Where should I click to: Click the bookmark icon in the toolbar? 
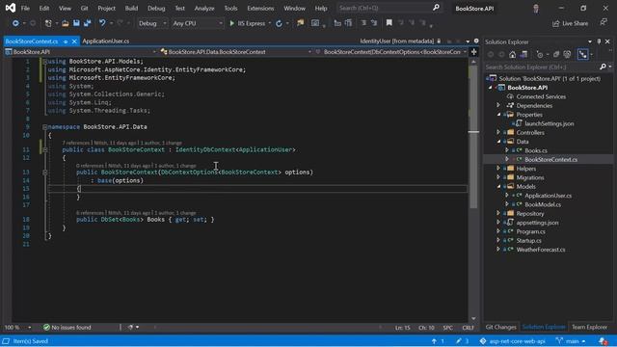pos(389,23)
